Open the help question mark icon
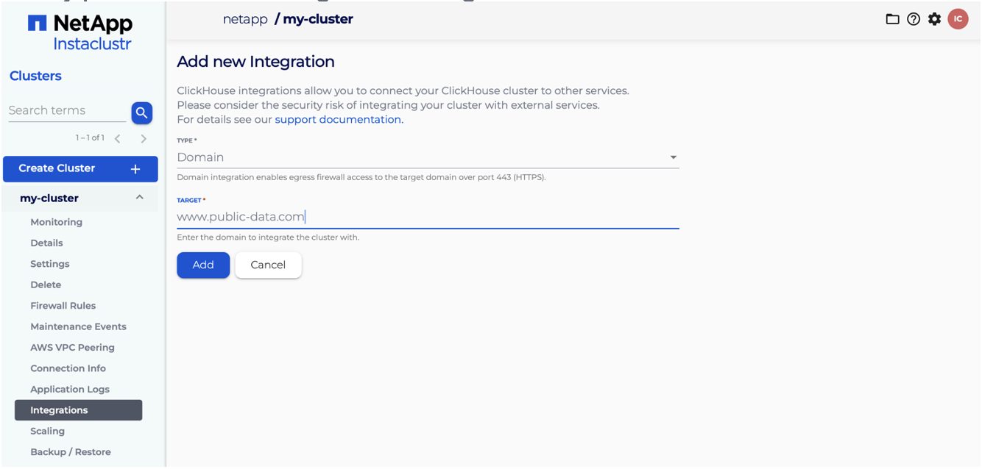Viewport: 982px width, 469px height. (x=914, y=19)
